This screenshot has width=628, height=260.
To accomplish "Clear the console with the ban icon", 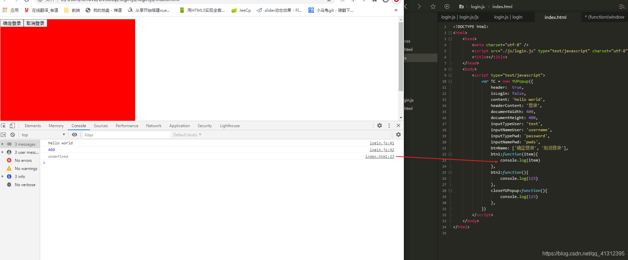I will point(12,135).
